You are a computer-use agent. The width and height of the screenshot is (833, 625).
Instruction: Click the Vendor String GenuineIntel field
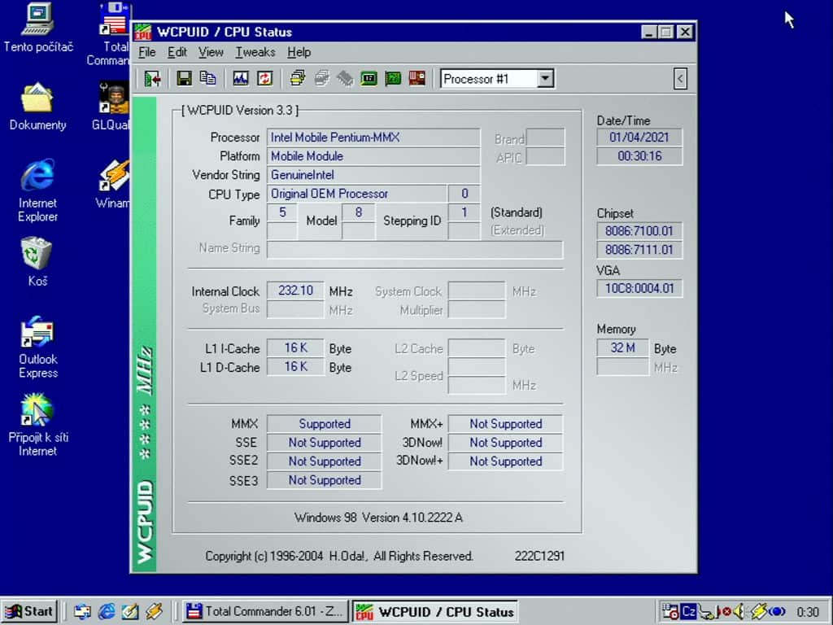[x=373, y=175]
